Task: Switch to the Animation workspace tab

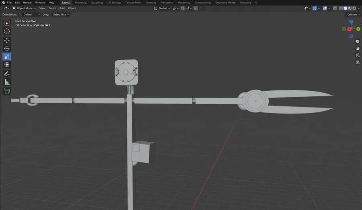Action: click(x=167, y=2)
